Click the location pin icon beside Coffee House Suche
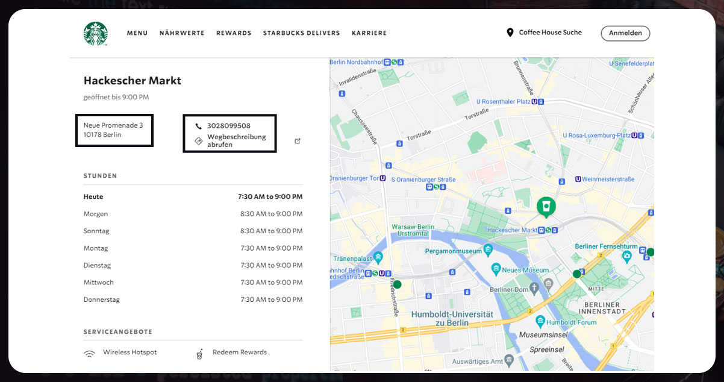724x382 pixels. [x=510, y=33]
